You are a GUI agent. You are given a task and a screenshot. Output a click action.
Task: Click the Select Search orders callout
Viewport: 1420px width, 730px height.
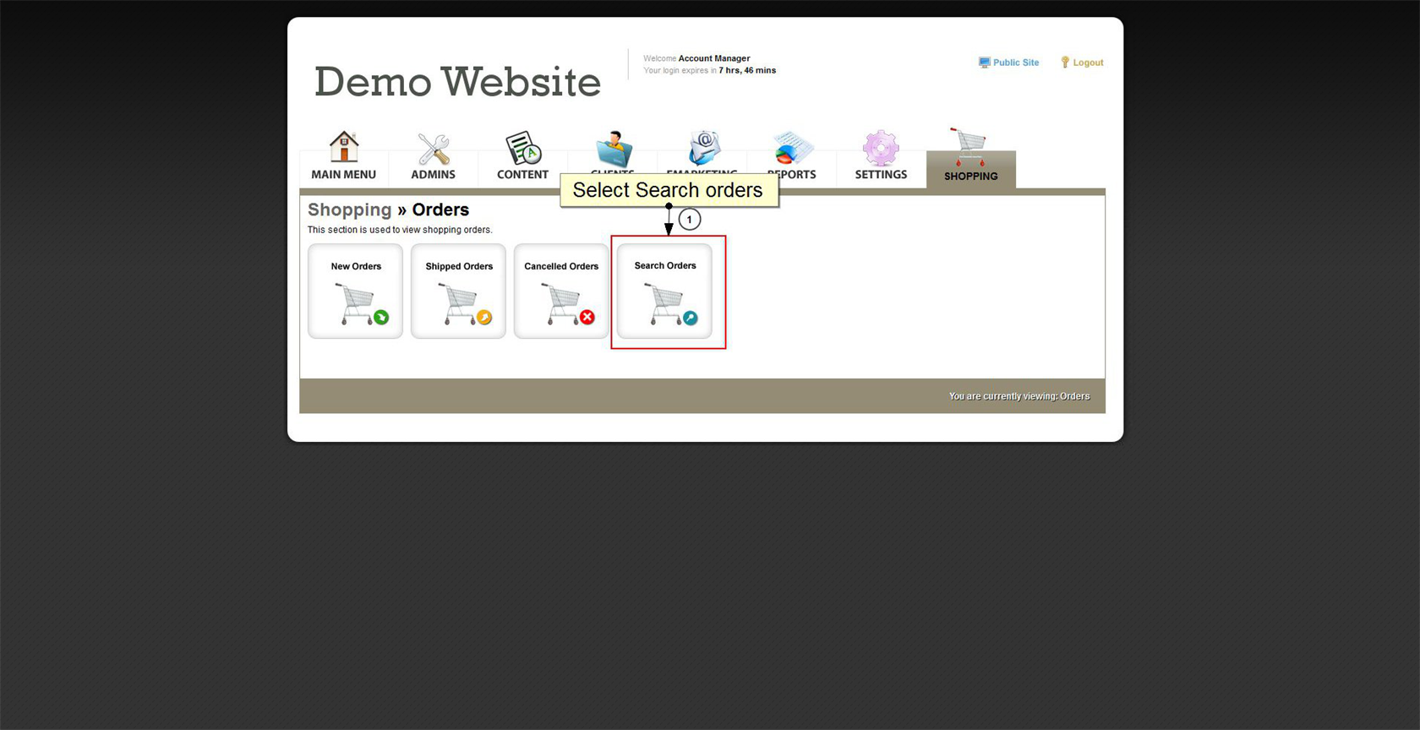(668, 190)
